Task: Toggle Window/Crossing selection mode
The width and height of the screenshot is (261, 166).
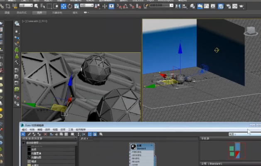Action: [56, 6]
